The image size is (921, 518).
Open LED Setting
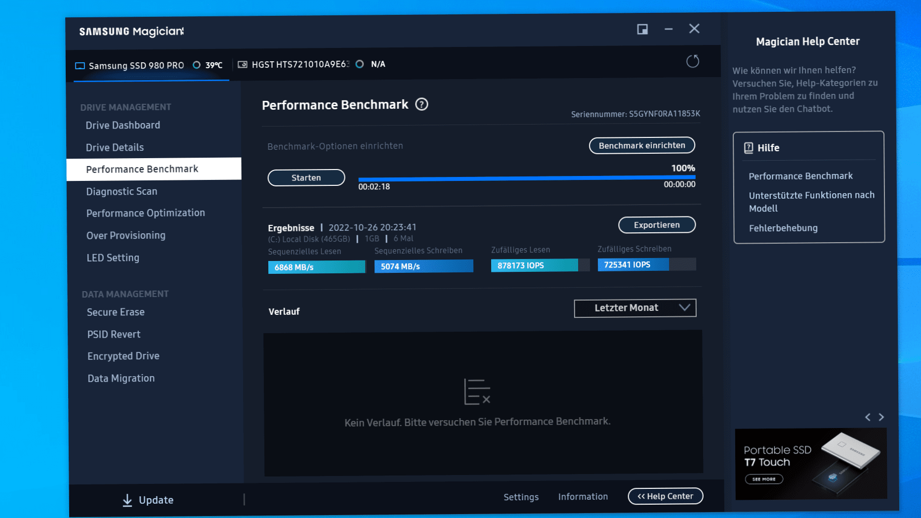coord(113,258)
